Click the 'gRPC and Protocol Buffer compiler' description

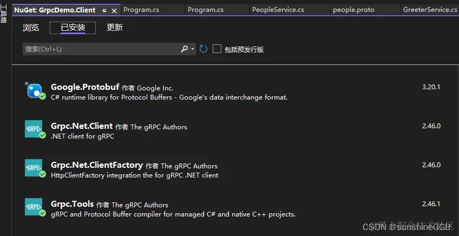(x=173, y=214)
